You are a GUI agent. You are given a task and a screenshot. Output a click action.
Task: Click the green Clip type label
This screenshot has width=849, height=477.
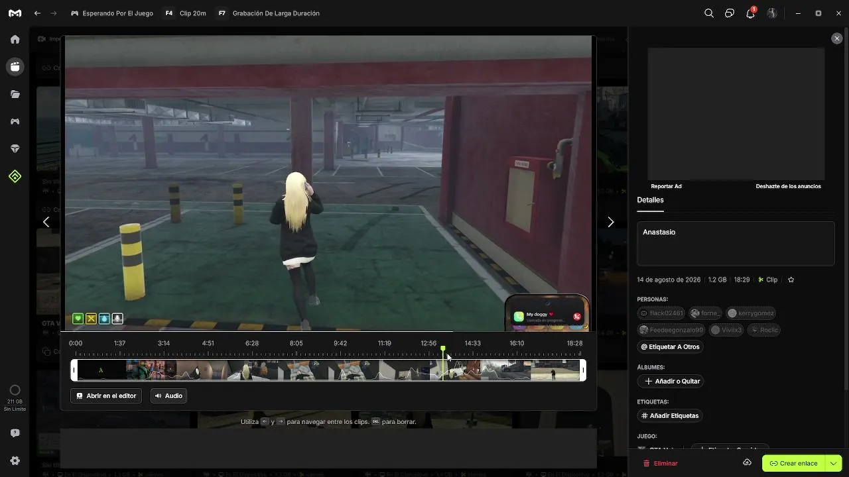coord(768,280)
